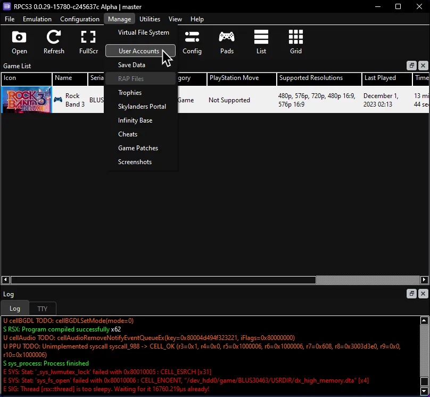
Task: Float the Game List panel
Action: (x=411, y=65)
